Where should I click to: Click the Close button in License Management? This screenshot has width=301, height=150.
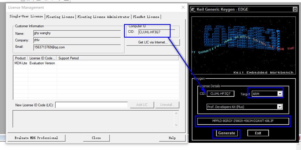click(96, 138)
